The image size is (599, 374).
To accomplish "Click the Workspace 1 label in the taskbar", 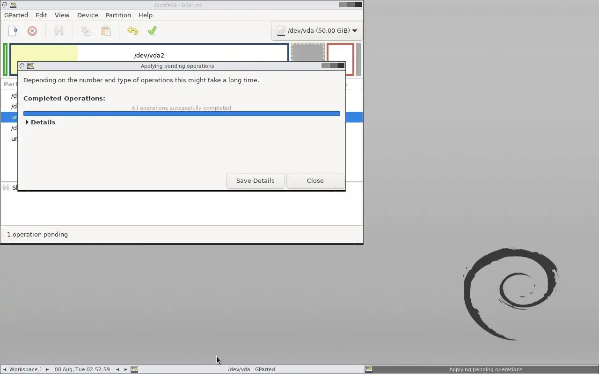I will click(x=26, y=369).
